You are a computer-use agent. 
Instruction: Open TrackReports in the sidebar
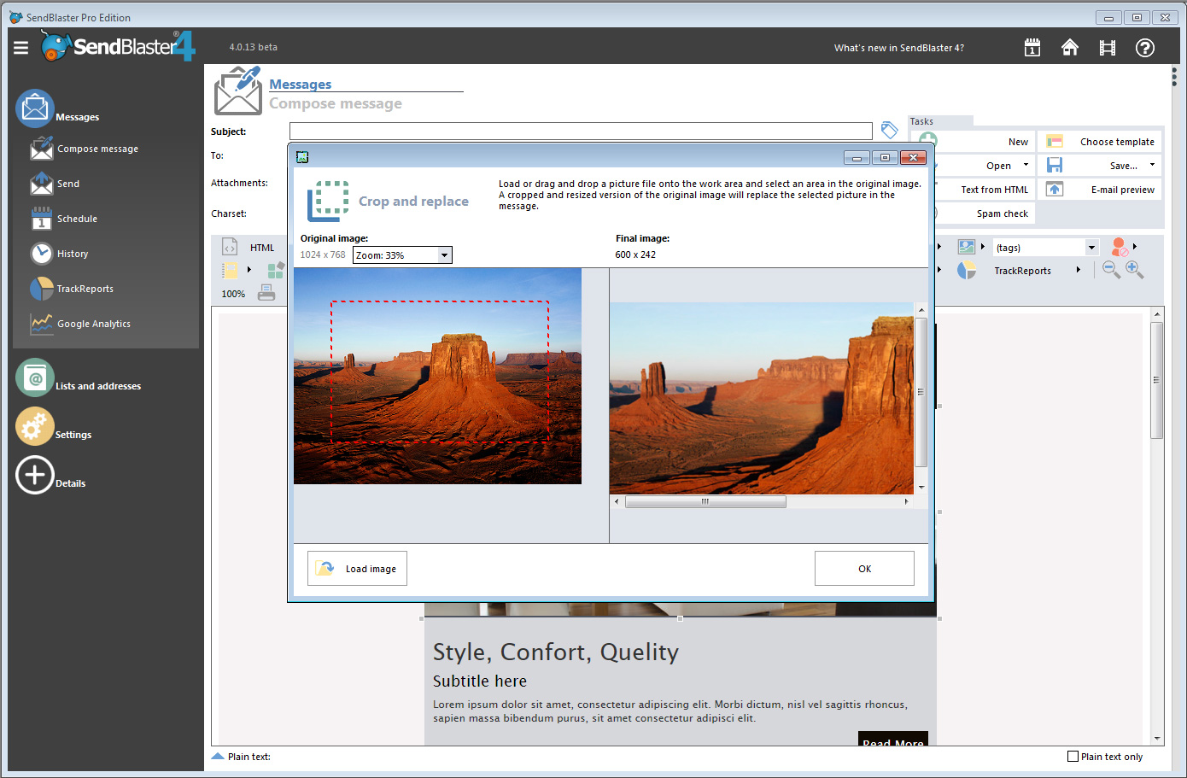click(85, 289)
